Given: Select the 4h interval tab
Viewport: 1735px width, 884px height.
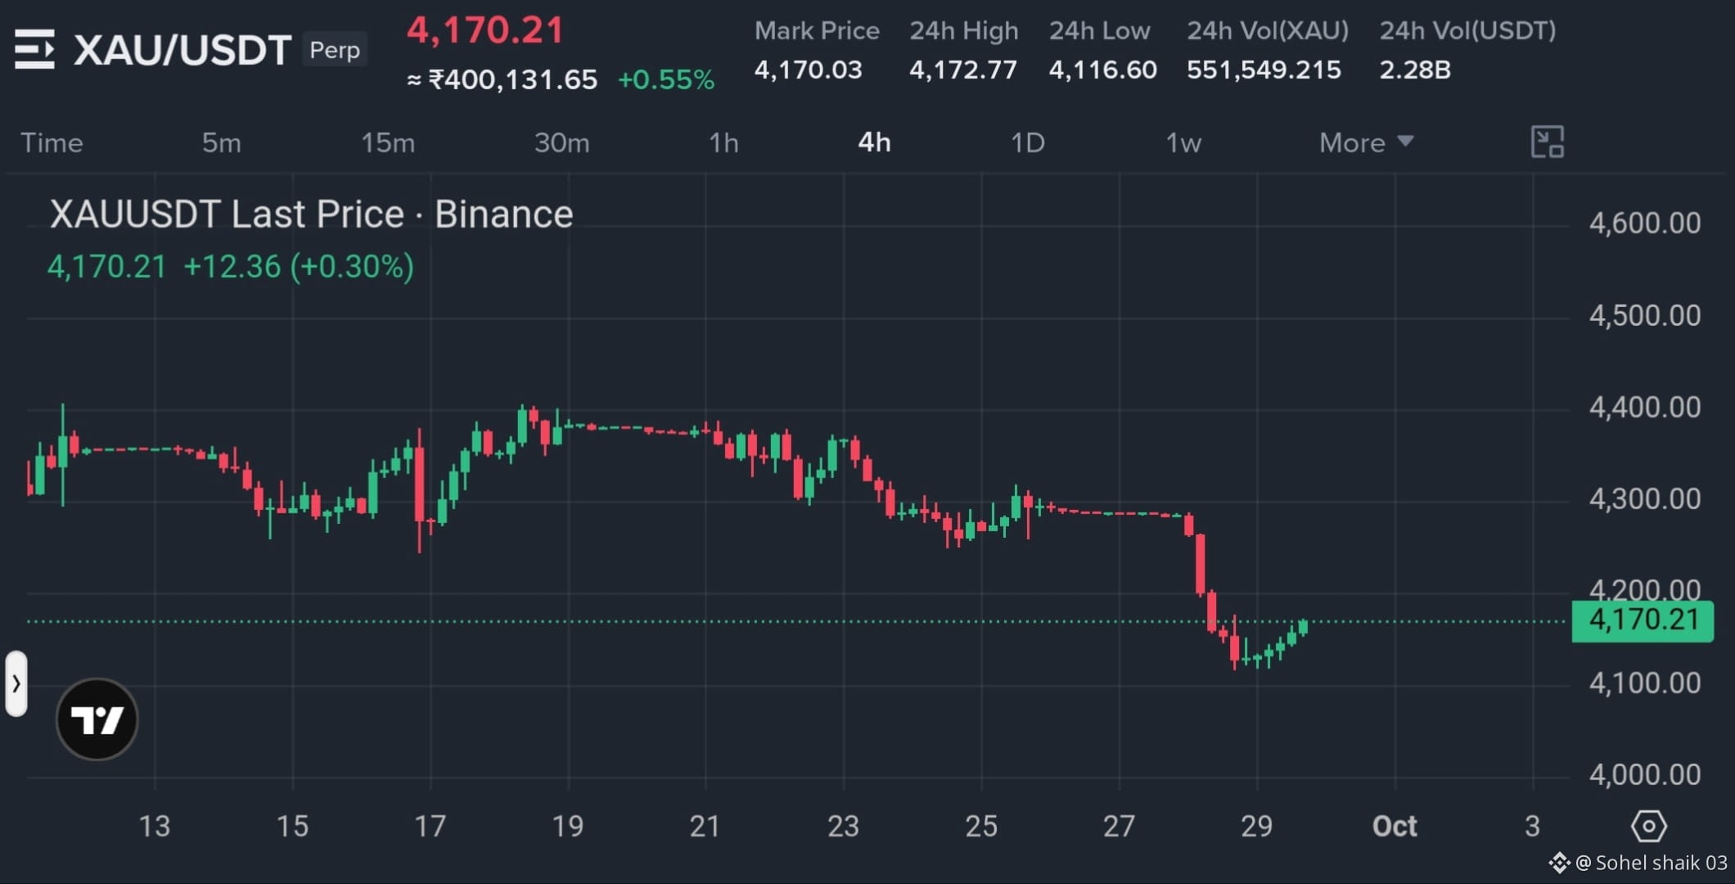Looking at the screenshot, I should pyautogui.click(x=874, y=142).
